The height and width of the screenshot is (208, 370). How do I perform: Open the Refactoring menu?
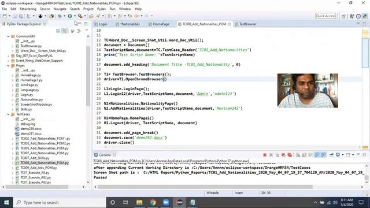point(28,9)
